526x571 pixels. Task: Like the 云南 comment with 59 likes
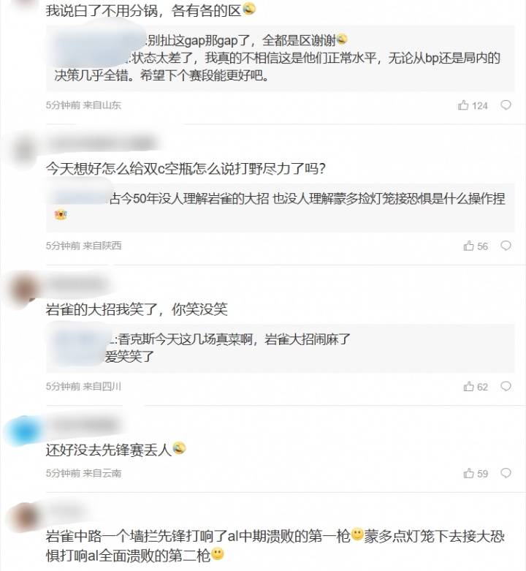click(468, 473)
